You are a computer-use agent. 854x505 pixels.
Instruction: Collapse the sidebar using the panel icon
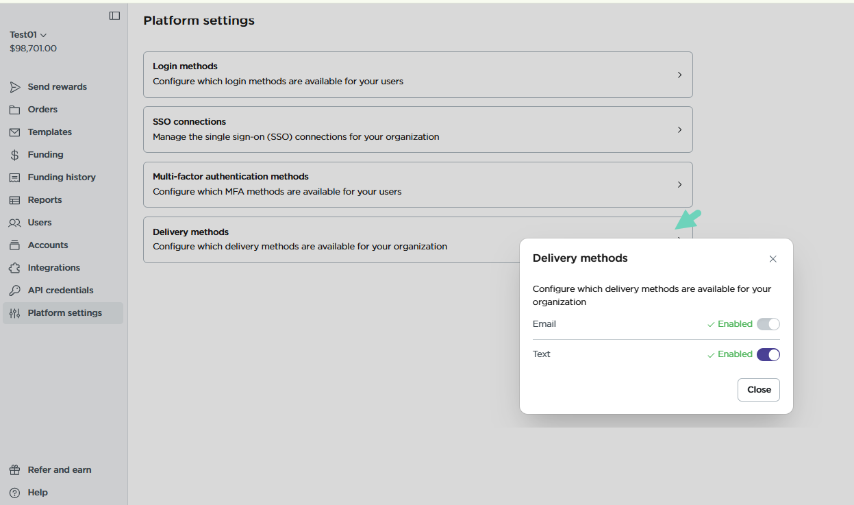click(x=114, y=16)
